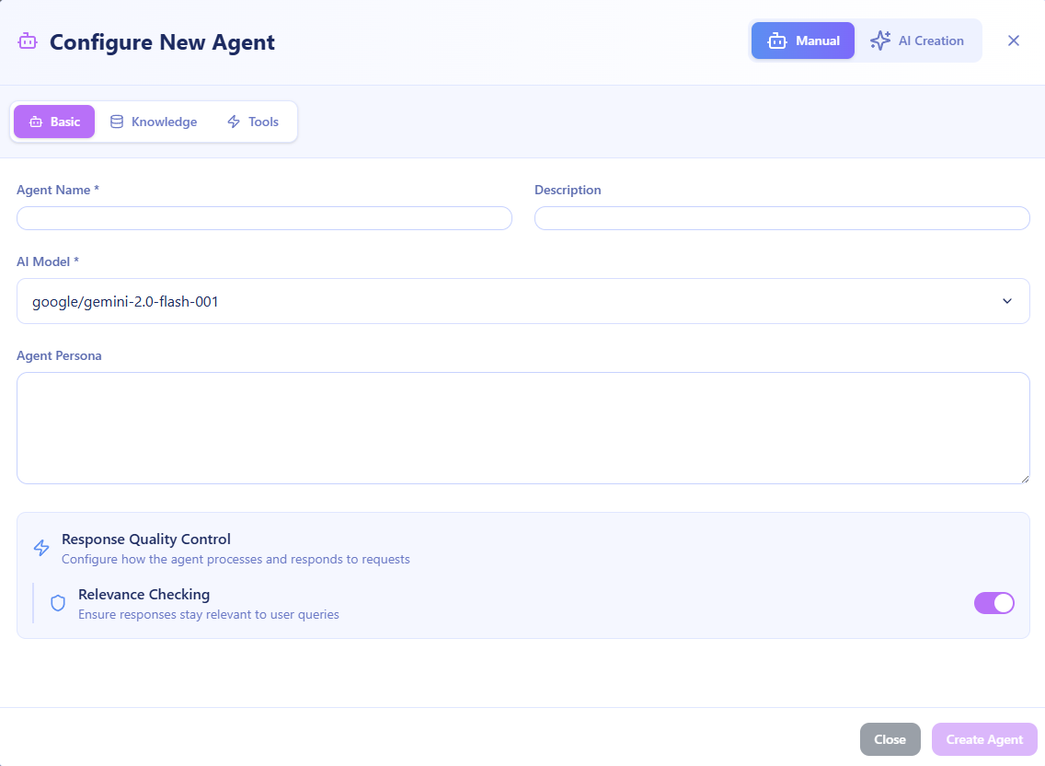Open the Tools tab

[253, 122]
